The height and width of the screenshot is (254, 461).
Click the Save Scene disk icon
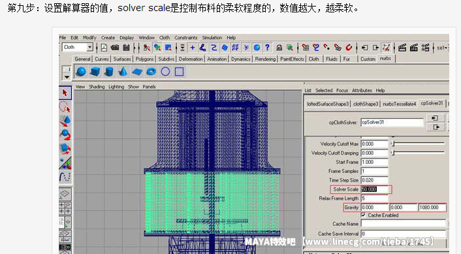click(x=127, y=47)
